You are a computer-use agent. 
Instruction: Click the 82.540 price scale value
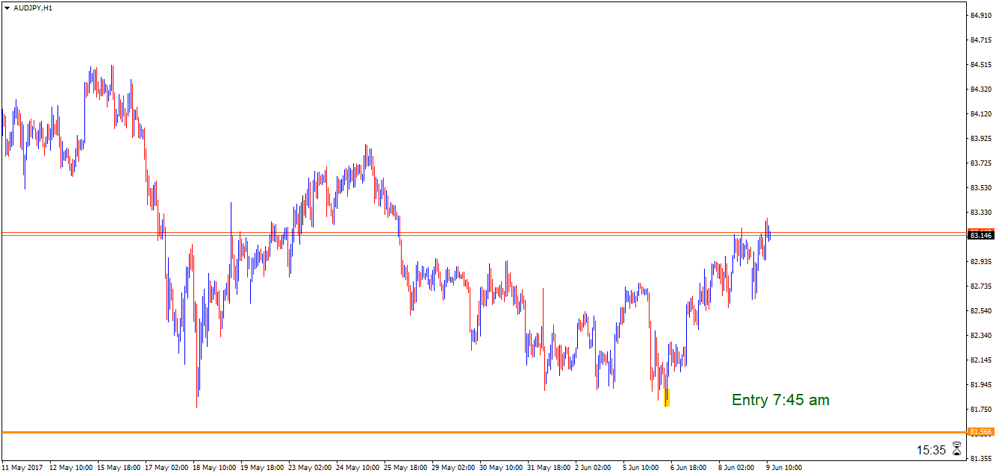click(x=980, y=310)
